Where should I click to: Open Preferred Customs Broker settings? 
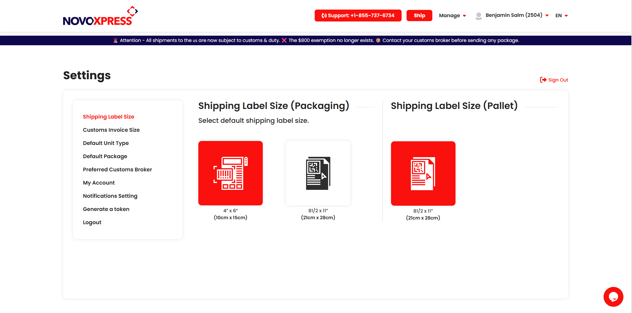coord(117,169)
